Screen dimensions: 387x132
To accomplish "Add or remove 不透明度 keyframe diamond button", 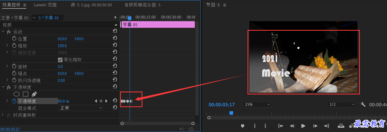I will tap(101, 101).
